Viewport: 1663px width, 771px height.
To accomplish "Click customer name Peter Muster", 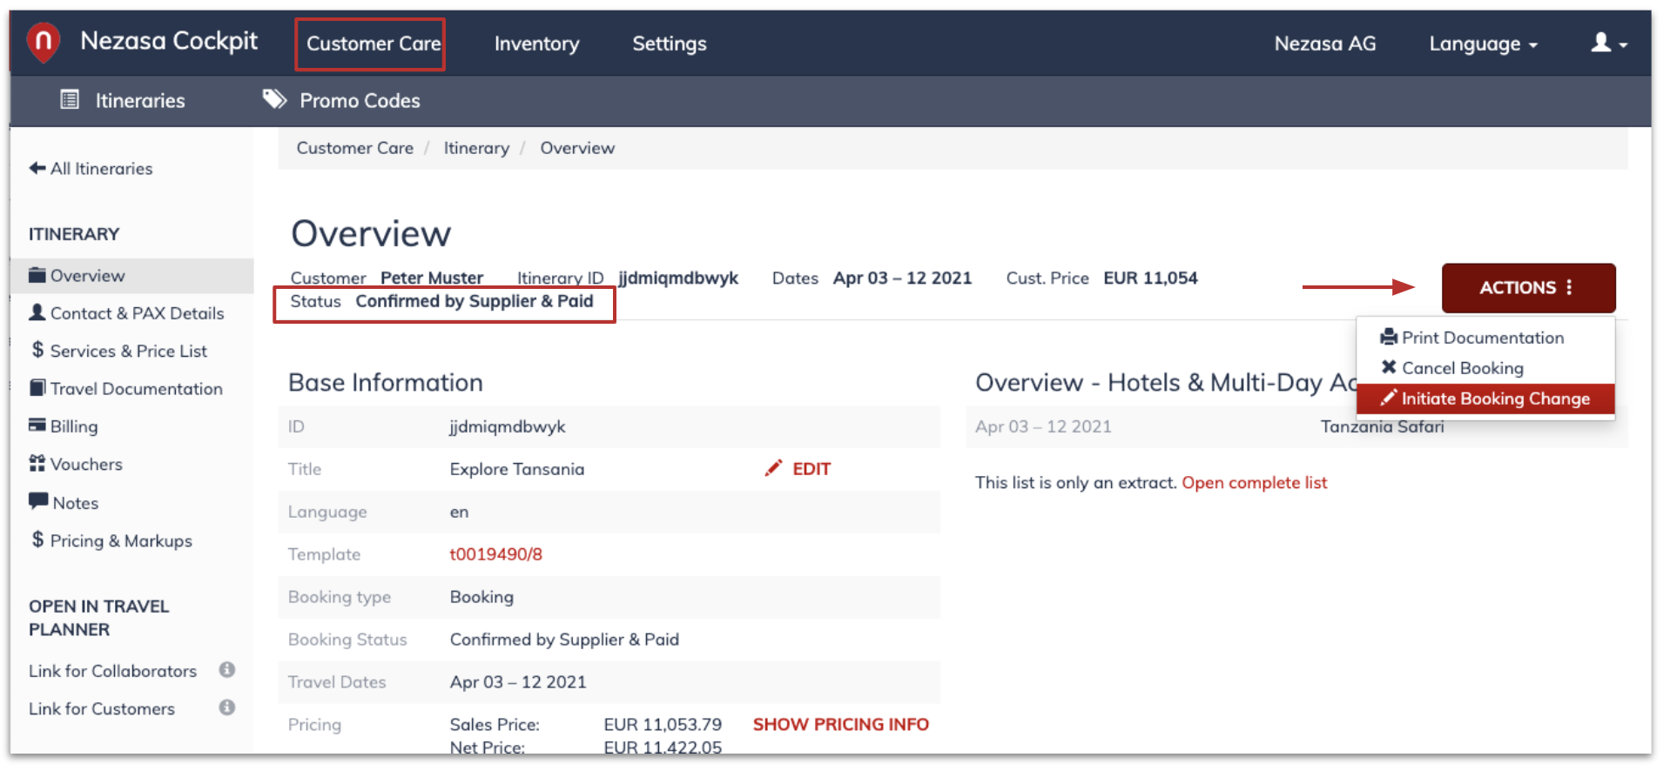I will pos(432,278).
